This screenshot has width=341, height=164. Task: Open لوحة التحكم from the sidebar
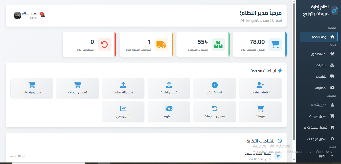pos(319,36)
